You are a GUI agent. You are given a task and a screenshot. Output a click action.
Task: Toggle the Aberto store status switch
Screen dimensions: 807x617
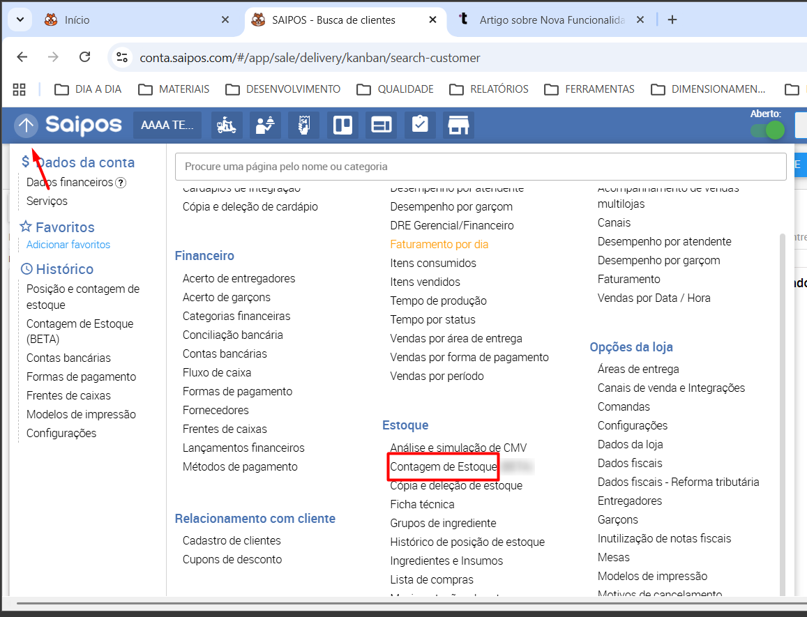(x=767, y=130)
